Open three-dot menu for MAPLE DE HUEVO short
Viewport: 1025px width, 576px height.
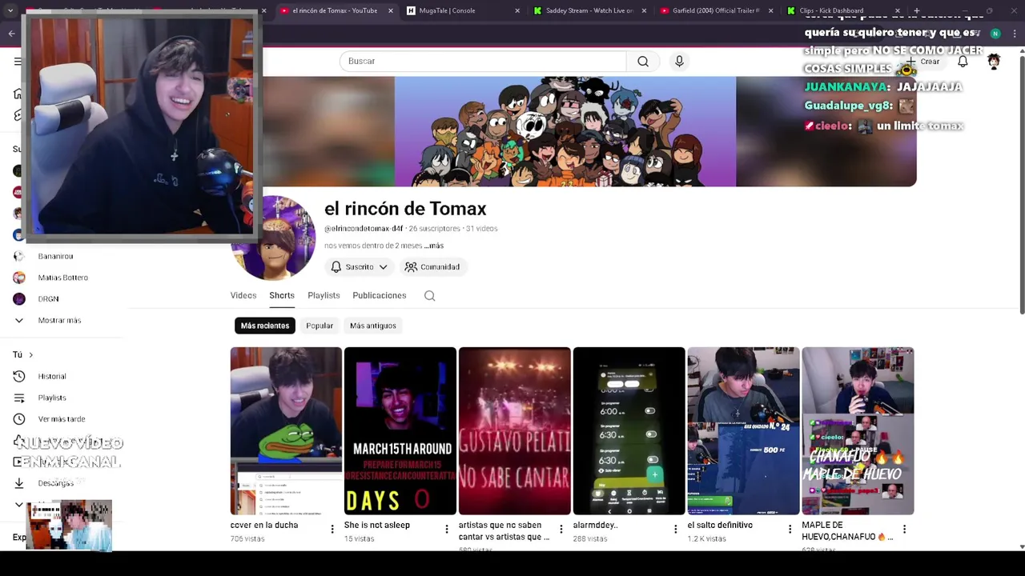coord(905,529)
